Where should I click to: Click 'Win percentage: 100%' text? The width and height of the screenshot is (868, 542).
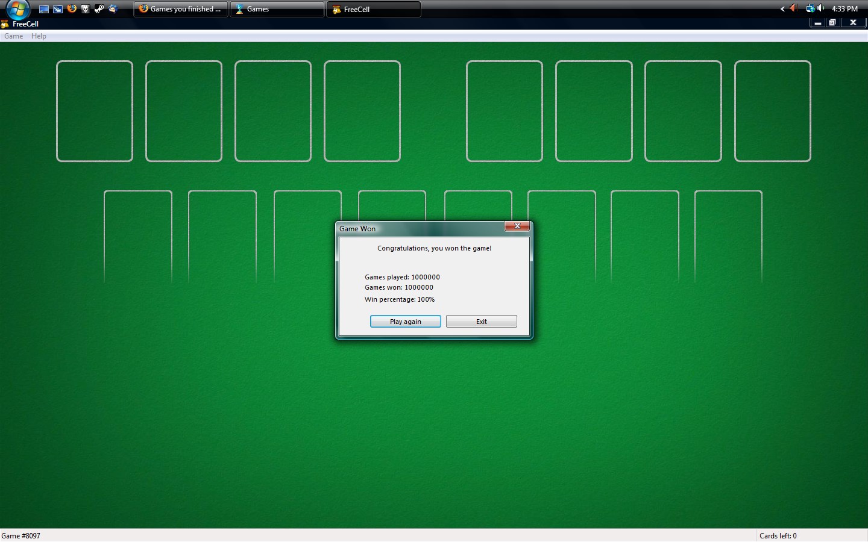[x=400, y=299]
